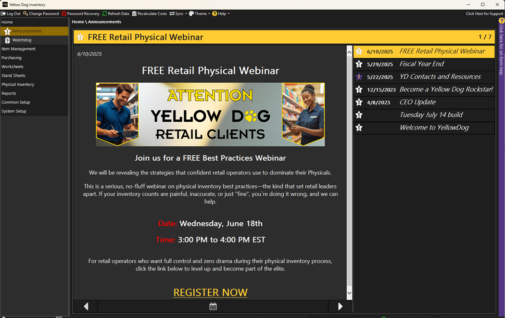Open Change Password via its key icon
Image resolution: width=505 pixels, height=318 pixels.
(x=25, y=13)
